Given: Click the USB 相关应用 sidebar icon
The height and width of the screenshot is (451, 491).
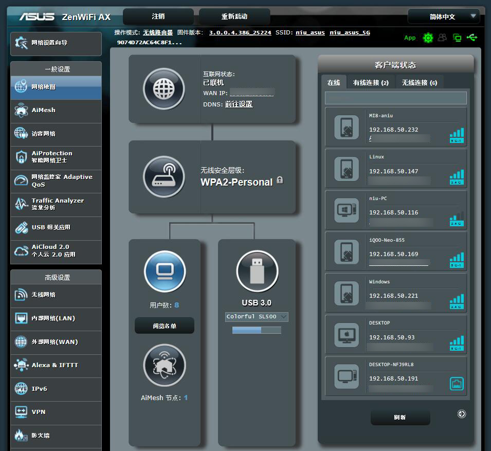Looking at the screenshot, I should coord(21,228).
